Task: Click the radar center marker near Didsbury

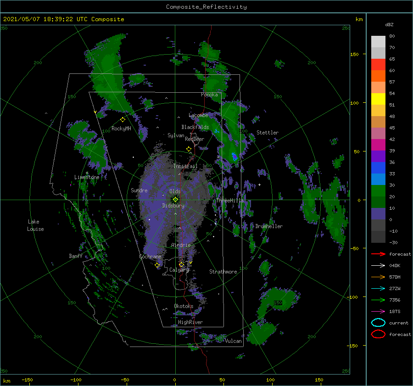Action: point(175,200)
